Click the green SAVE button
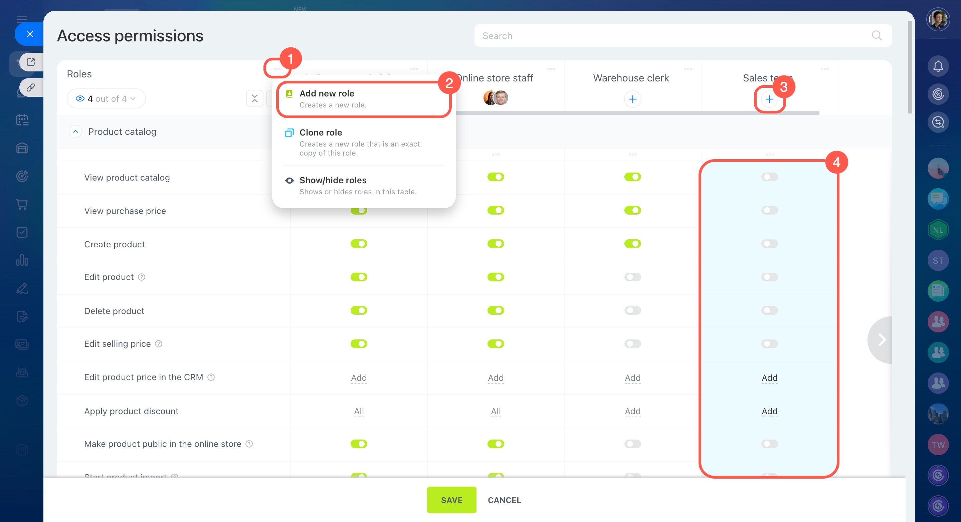This screenshot has height=522, width=961. click(451, 500)
